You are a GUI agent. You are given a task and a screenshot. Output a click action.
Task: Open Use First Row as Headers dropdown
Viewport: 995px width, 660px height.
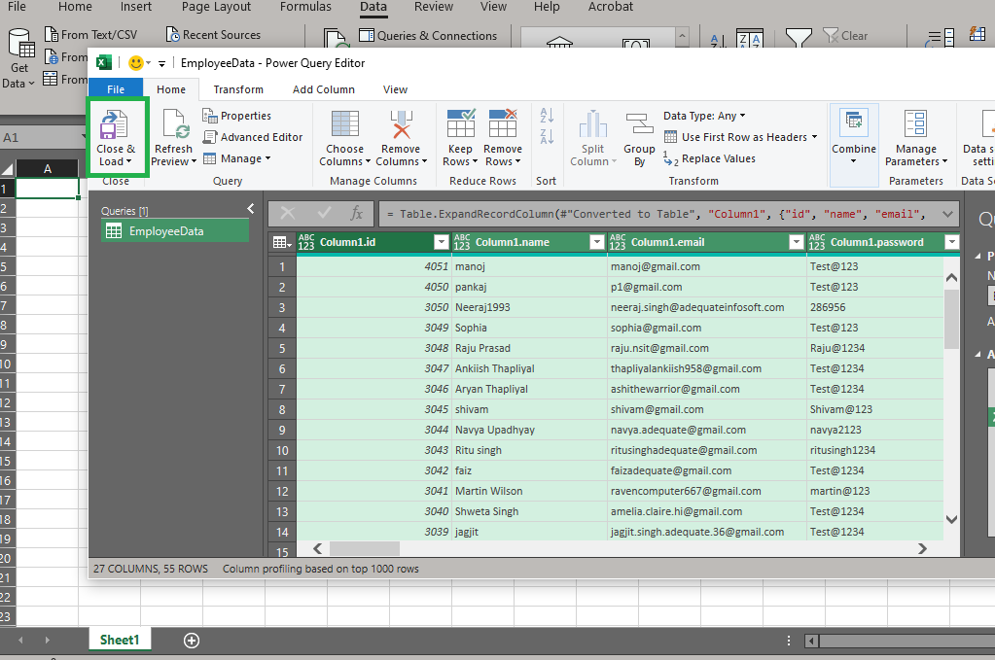pyautogui.click(x=740, y=137)
